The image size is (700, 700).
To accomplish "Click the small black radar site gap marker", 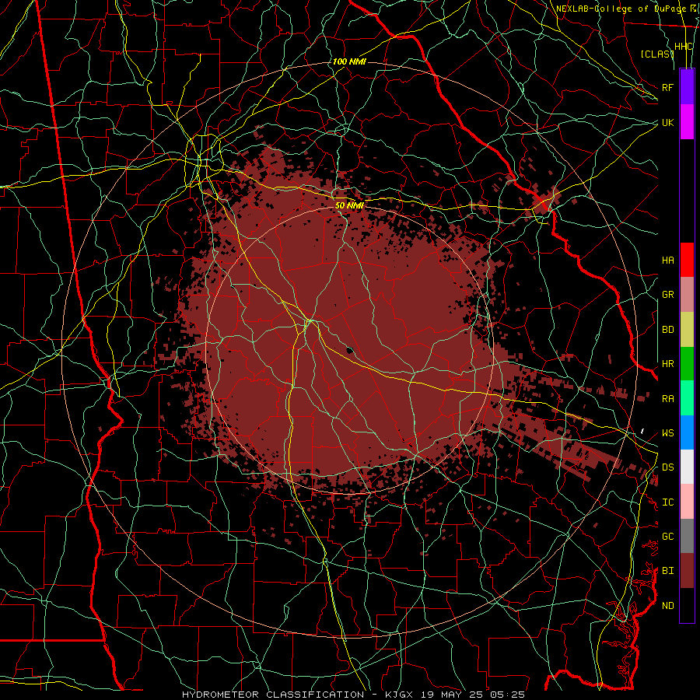I will tap(350, 350).
